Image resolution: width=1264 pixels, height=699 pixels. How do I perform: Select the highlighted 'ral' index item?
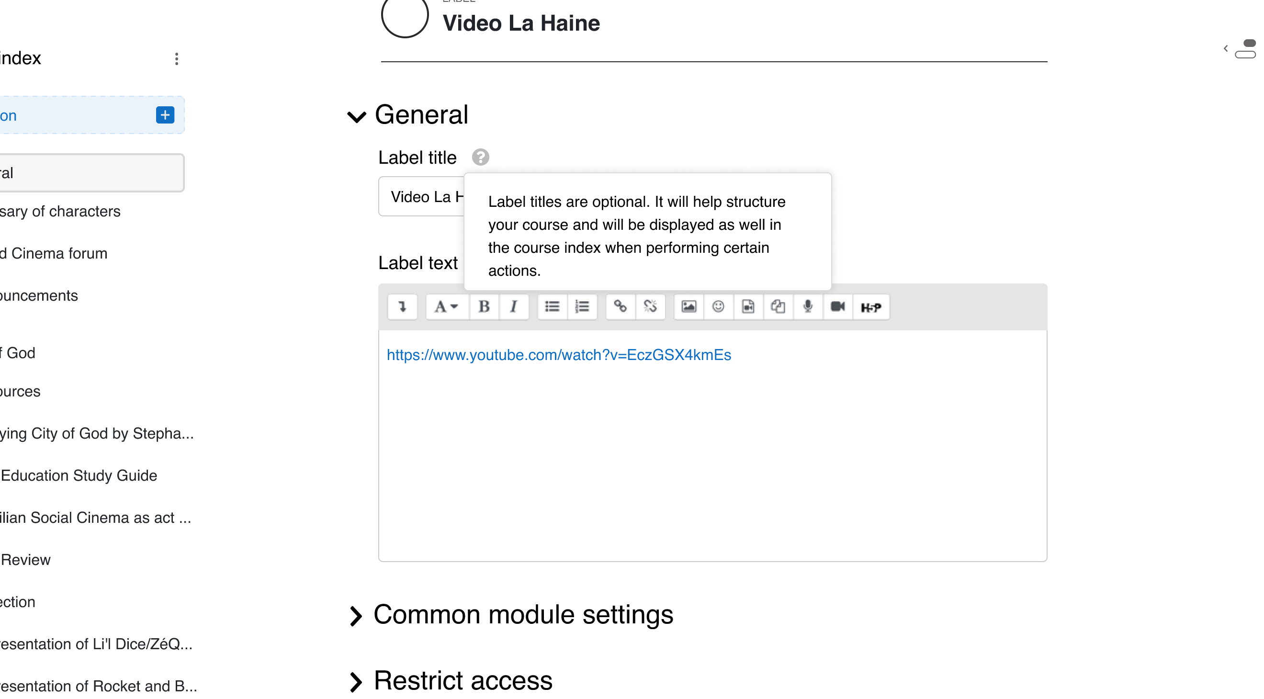[92, 173]
